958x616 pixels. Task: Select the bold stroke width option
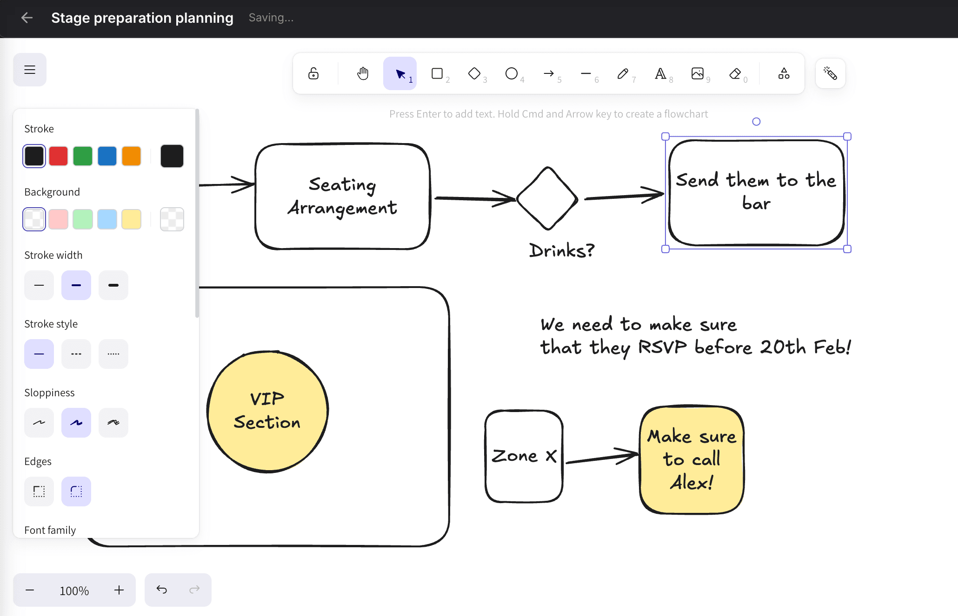pyautogui.click(x=113, y=285)
